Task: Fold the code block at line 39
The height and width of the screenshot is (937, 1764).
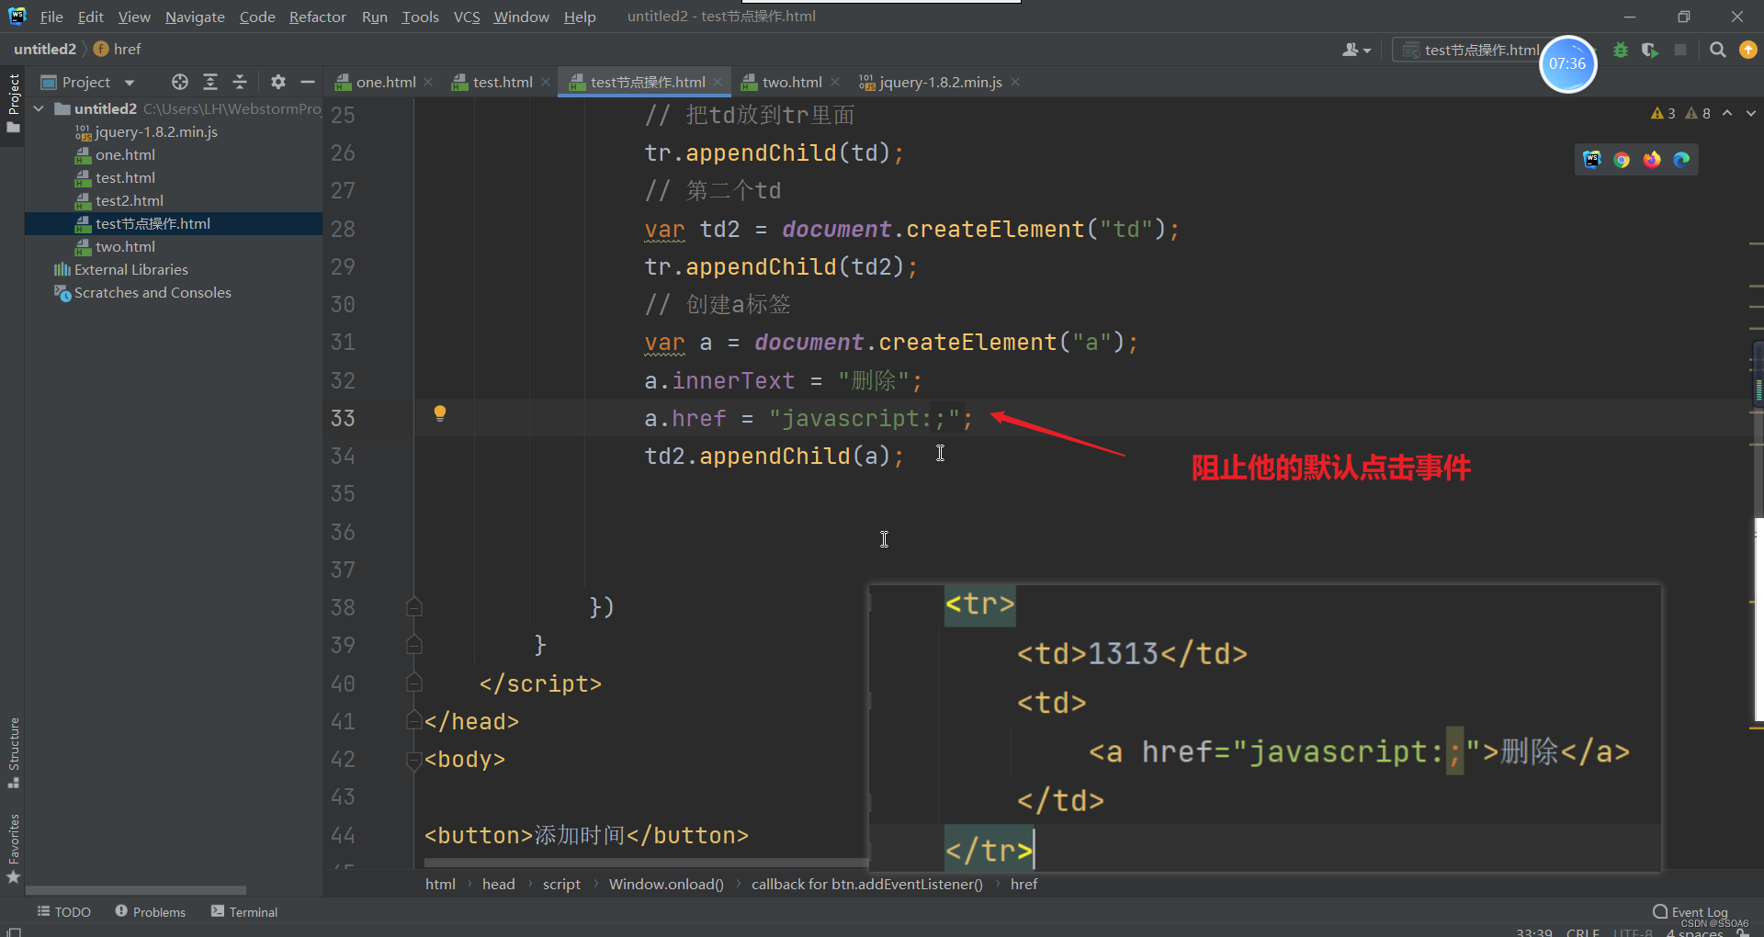Action: click(414, 645)
